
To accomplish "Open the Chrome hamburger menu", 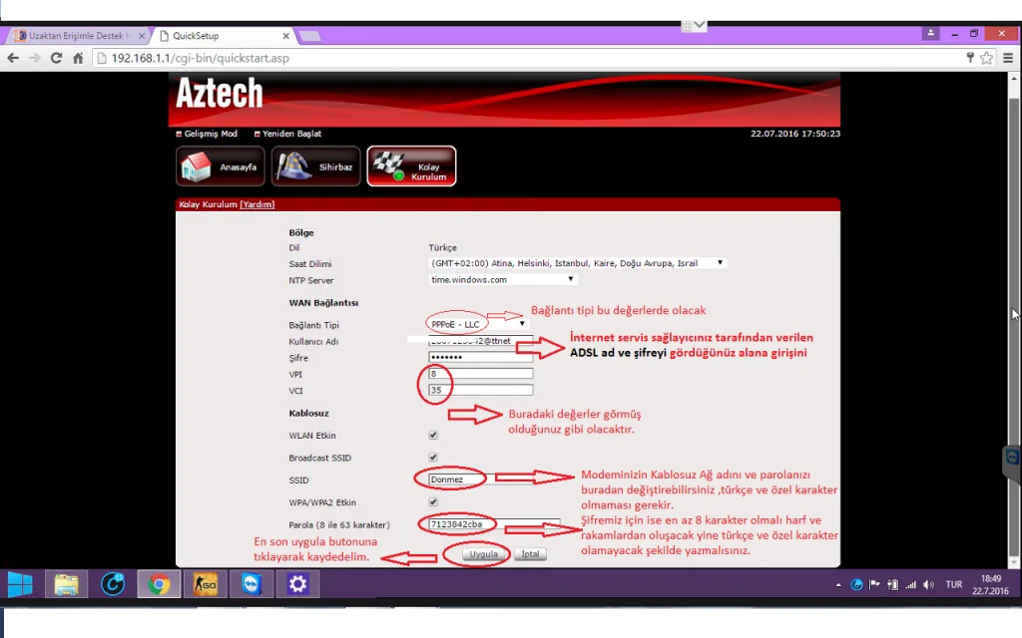I will click(1007, 58).
